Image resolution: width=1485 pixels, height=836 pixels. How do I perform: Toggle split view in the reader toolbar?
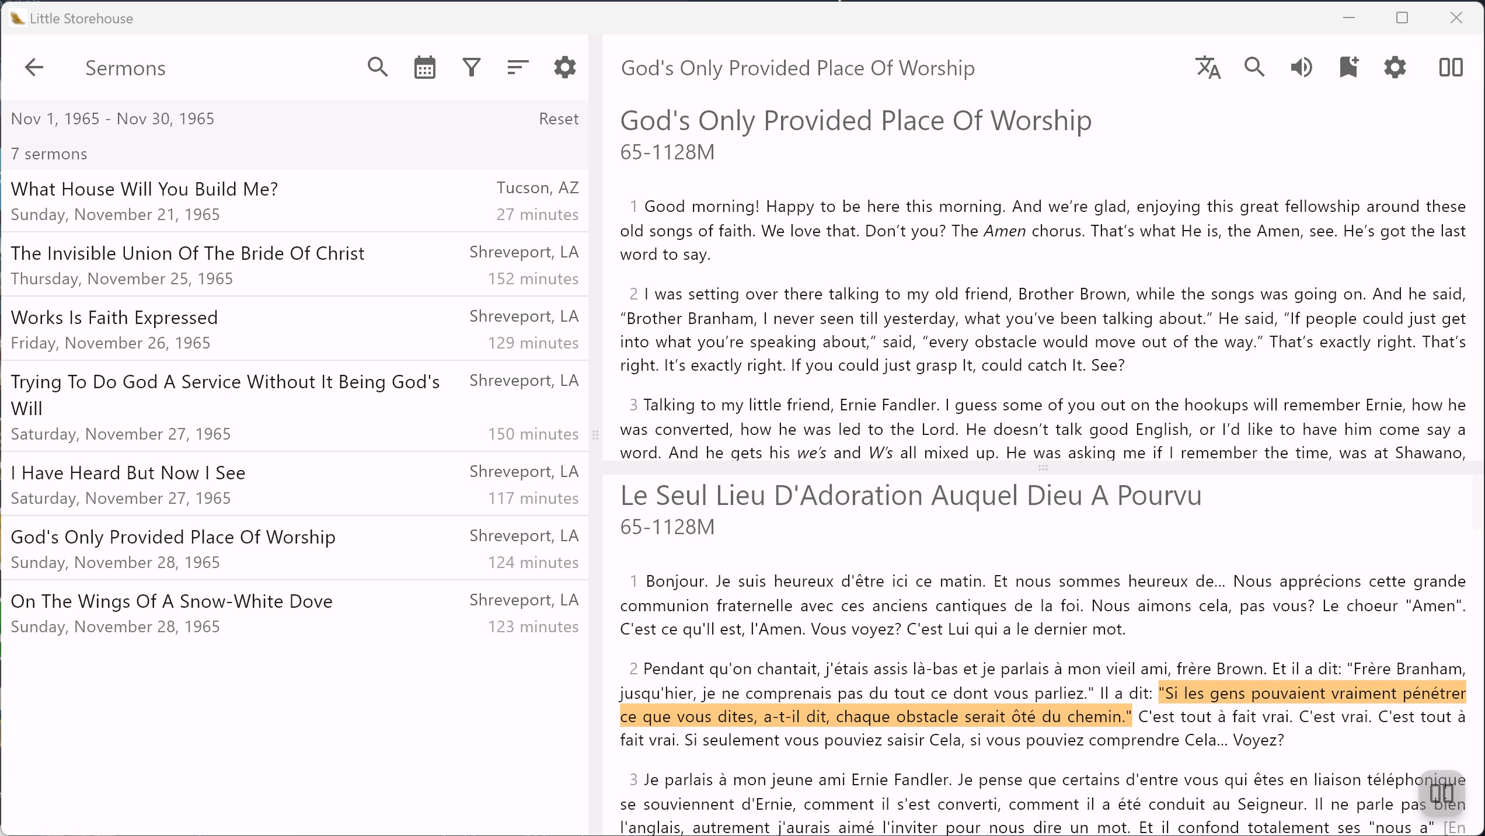[1451, 68]
